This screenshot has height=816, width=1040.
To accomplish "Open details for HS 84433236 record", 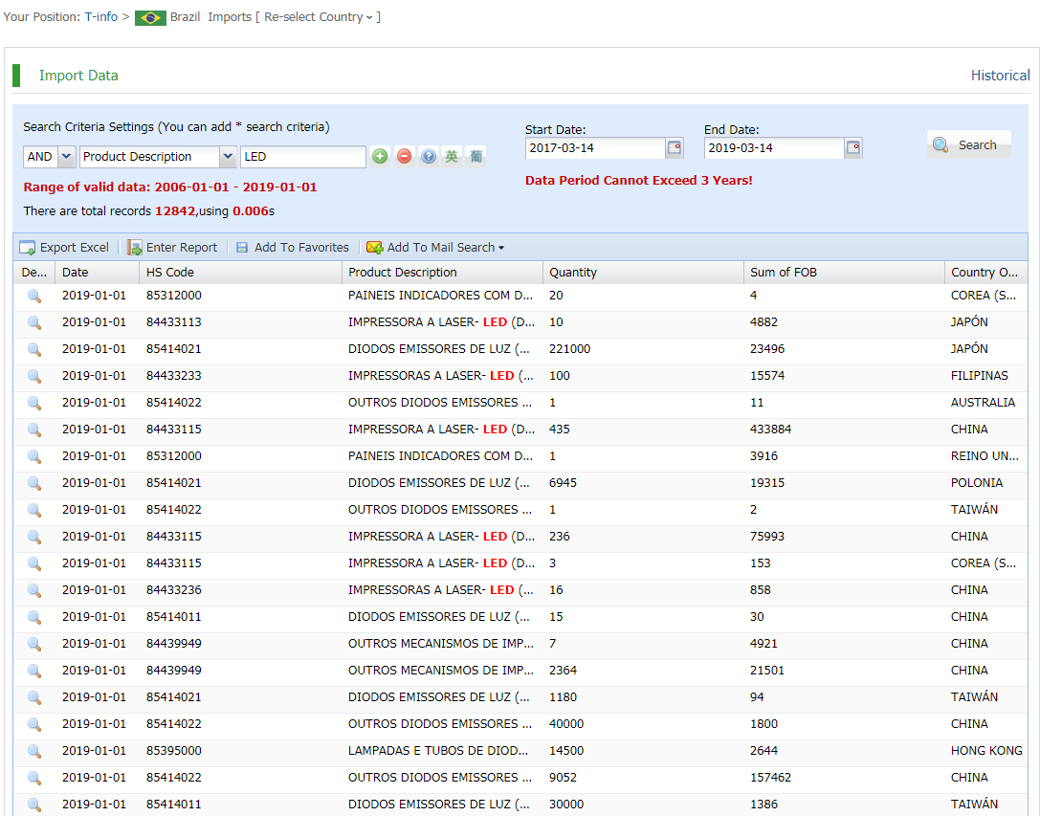I will pyautogui.click(x=34, y=590).
